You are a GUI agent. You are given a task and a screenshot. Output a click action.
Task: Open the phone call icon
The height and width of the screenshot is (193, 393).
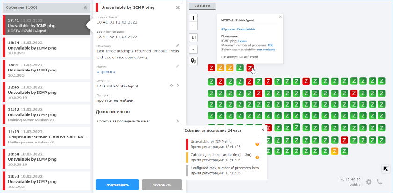coord(379,182)
